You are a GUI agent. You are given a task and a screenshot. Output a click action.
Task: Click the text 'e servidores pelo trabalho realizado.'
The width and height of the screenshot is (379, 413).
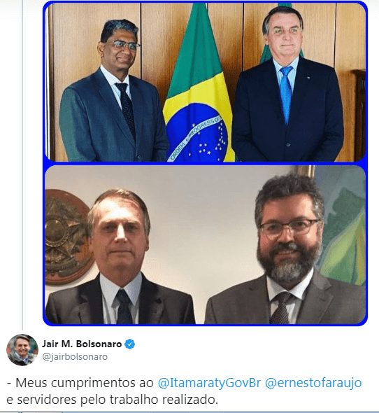tap(112, 400)
